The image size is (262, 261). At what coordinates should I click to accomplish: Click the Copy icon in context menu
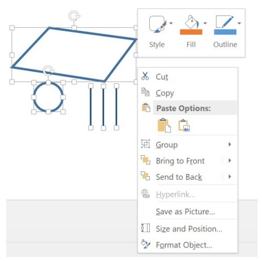pyautogui.click(x=145, y=92)
